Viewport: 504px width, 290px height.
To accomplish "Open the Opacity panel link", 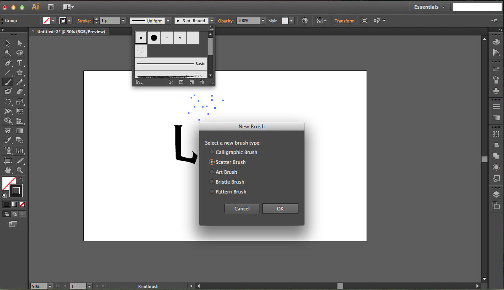I will [226, 21].
